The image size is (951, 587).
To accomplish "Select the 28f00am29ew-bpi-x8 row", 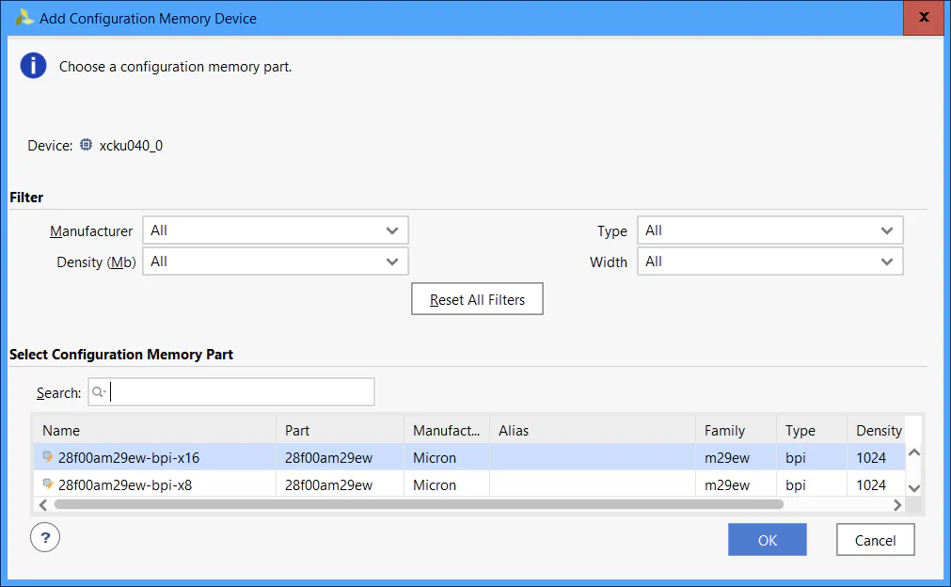I will [x=376, y=484].
